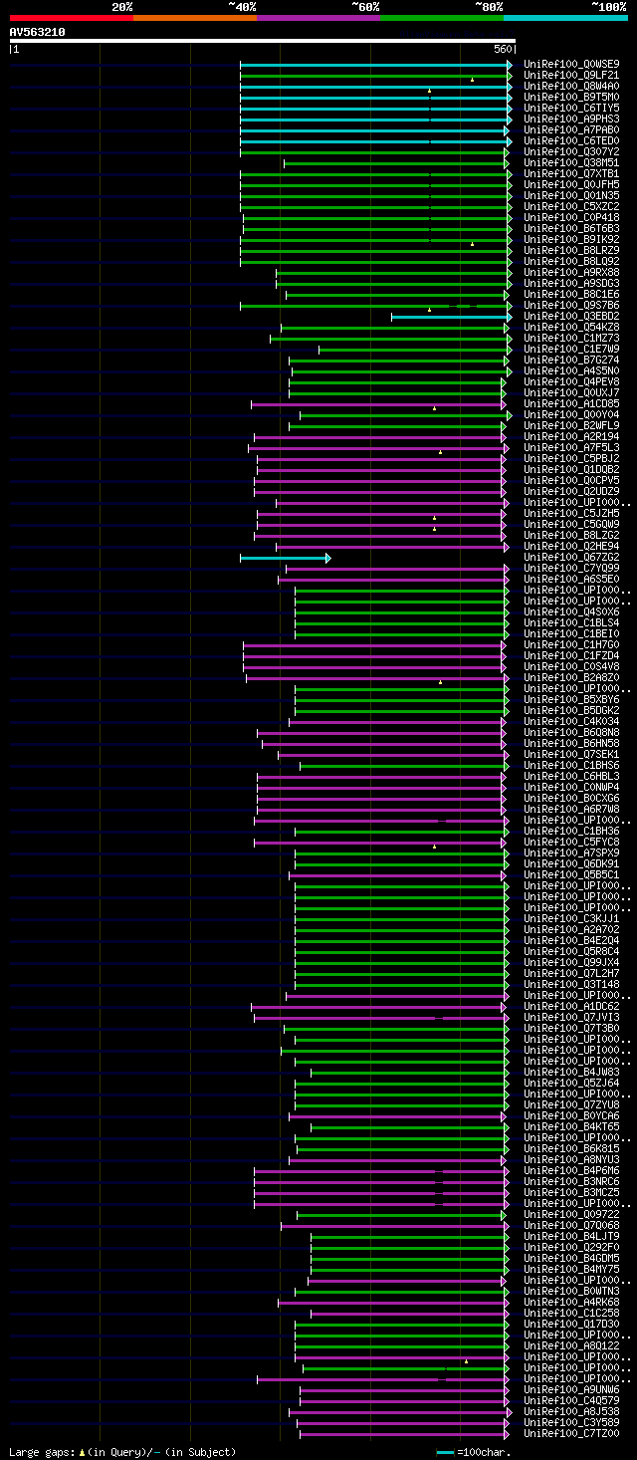Select hit label UniRef100_A1DC62

tap(571, 1006)
